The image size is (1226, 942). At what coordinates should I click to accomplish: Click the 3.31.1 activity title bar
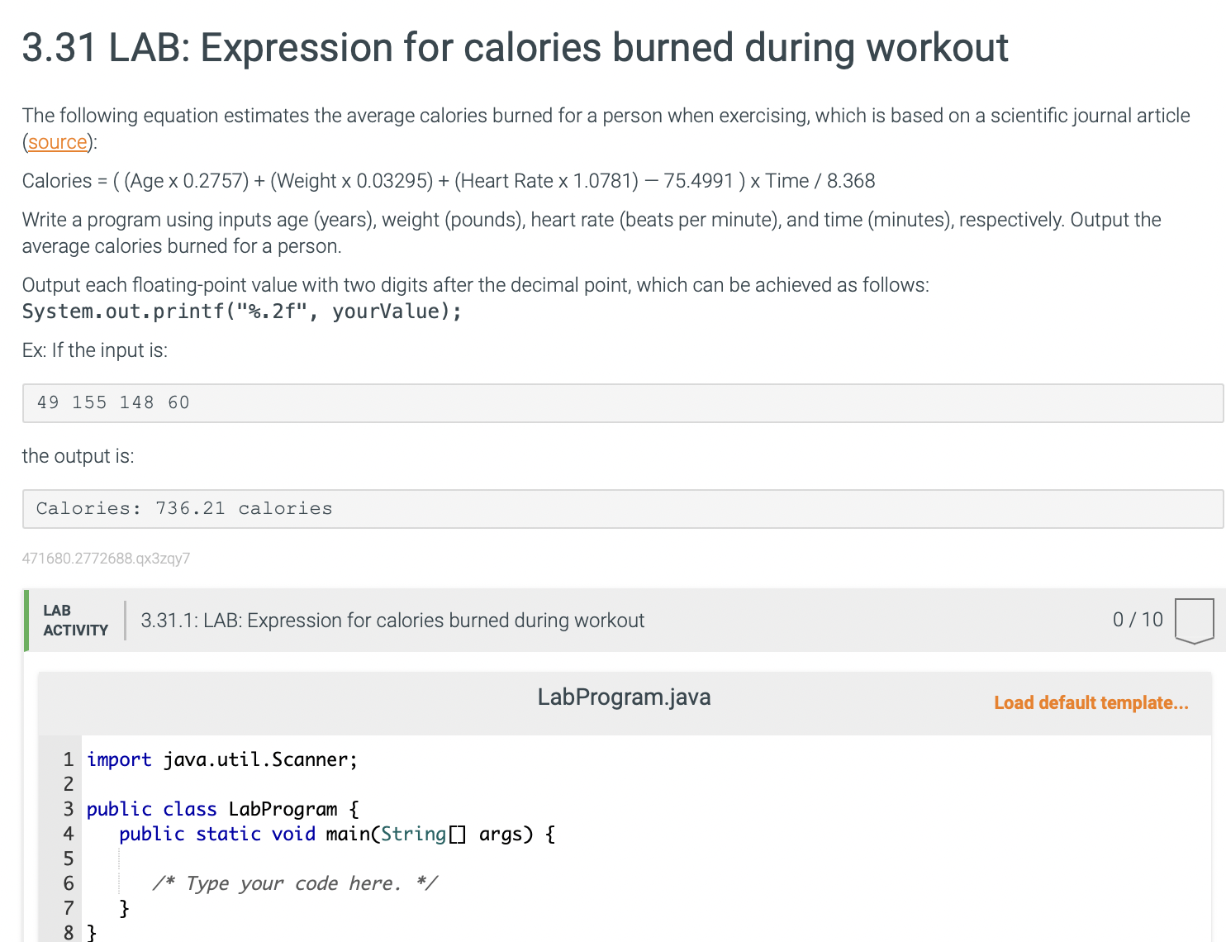[392, 620]
